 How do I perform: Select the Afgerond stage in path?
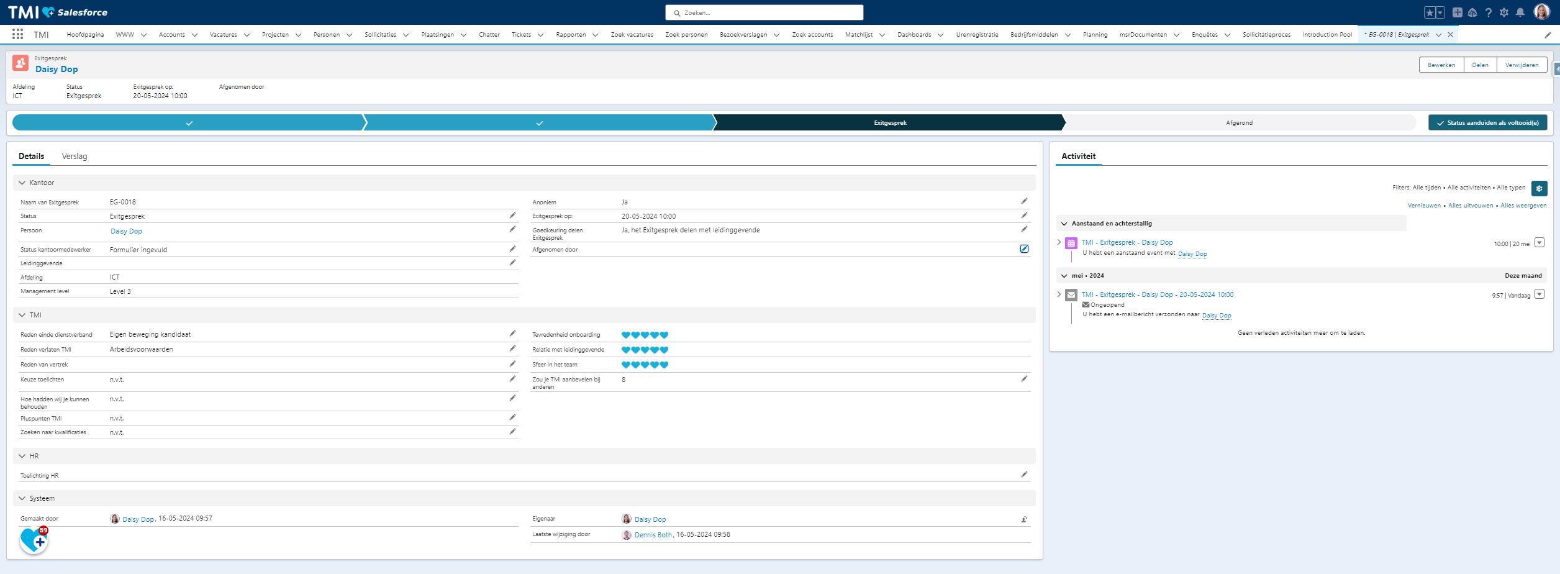pyautogui.click(x=1239, y=123)
